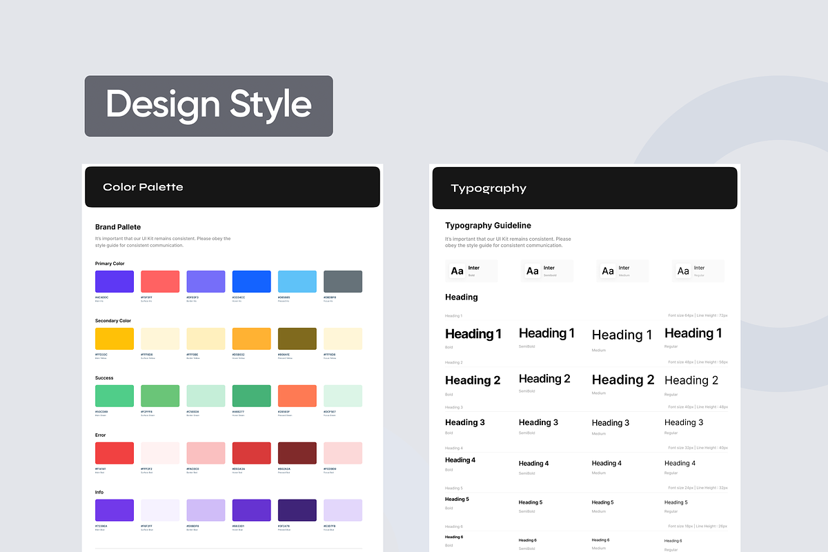Click the 'Heading' section title under font cards
This screenshot has height=552, width=828.
[x=462, y=297]
